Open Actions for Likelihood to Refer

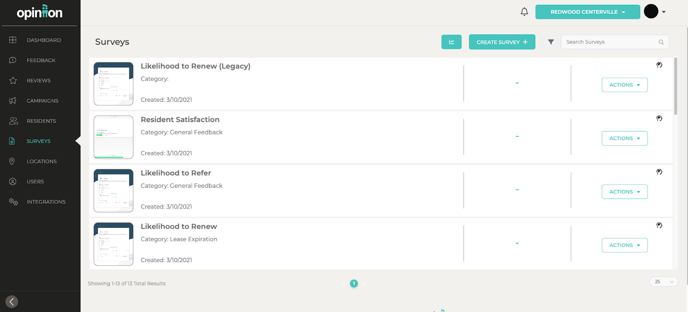624,192
